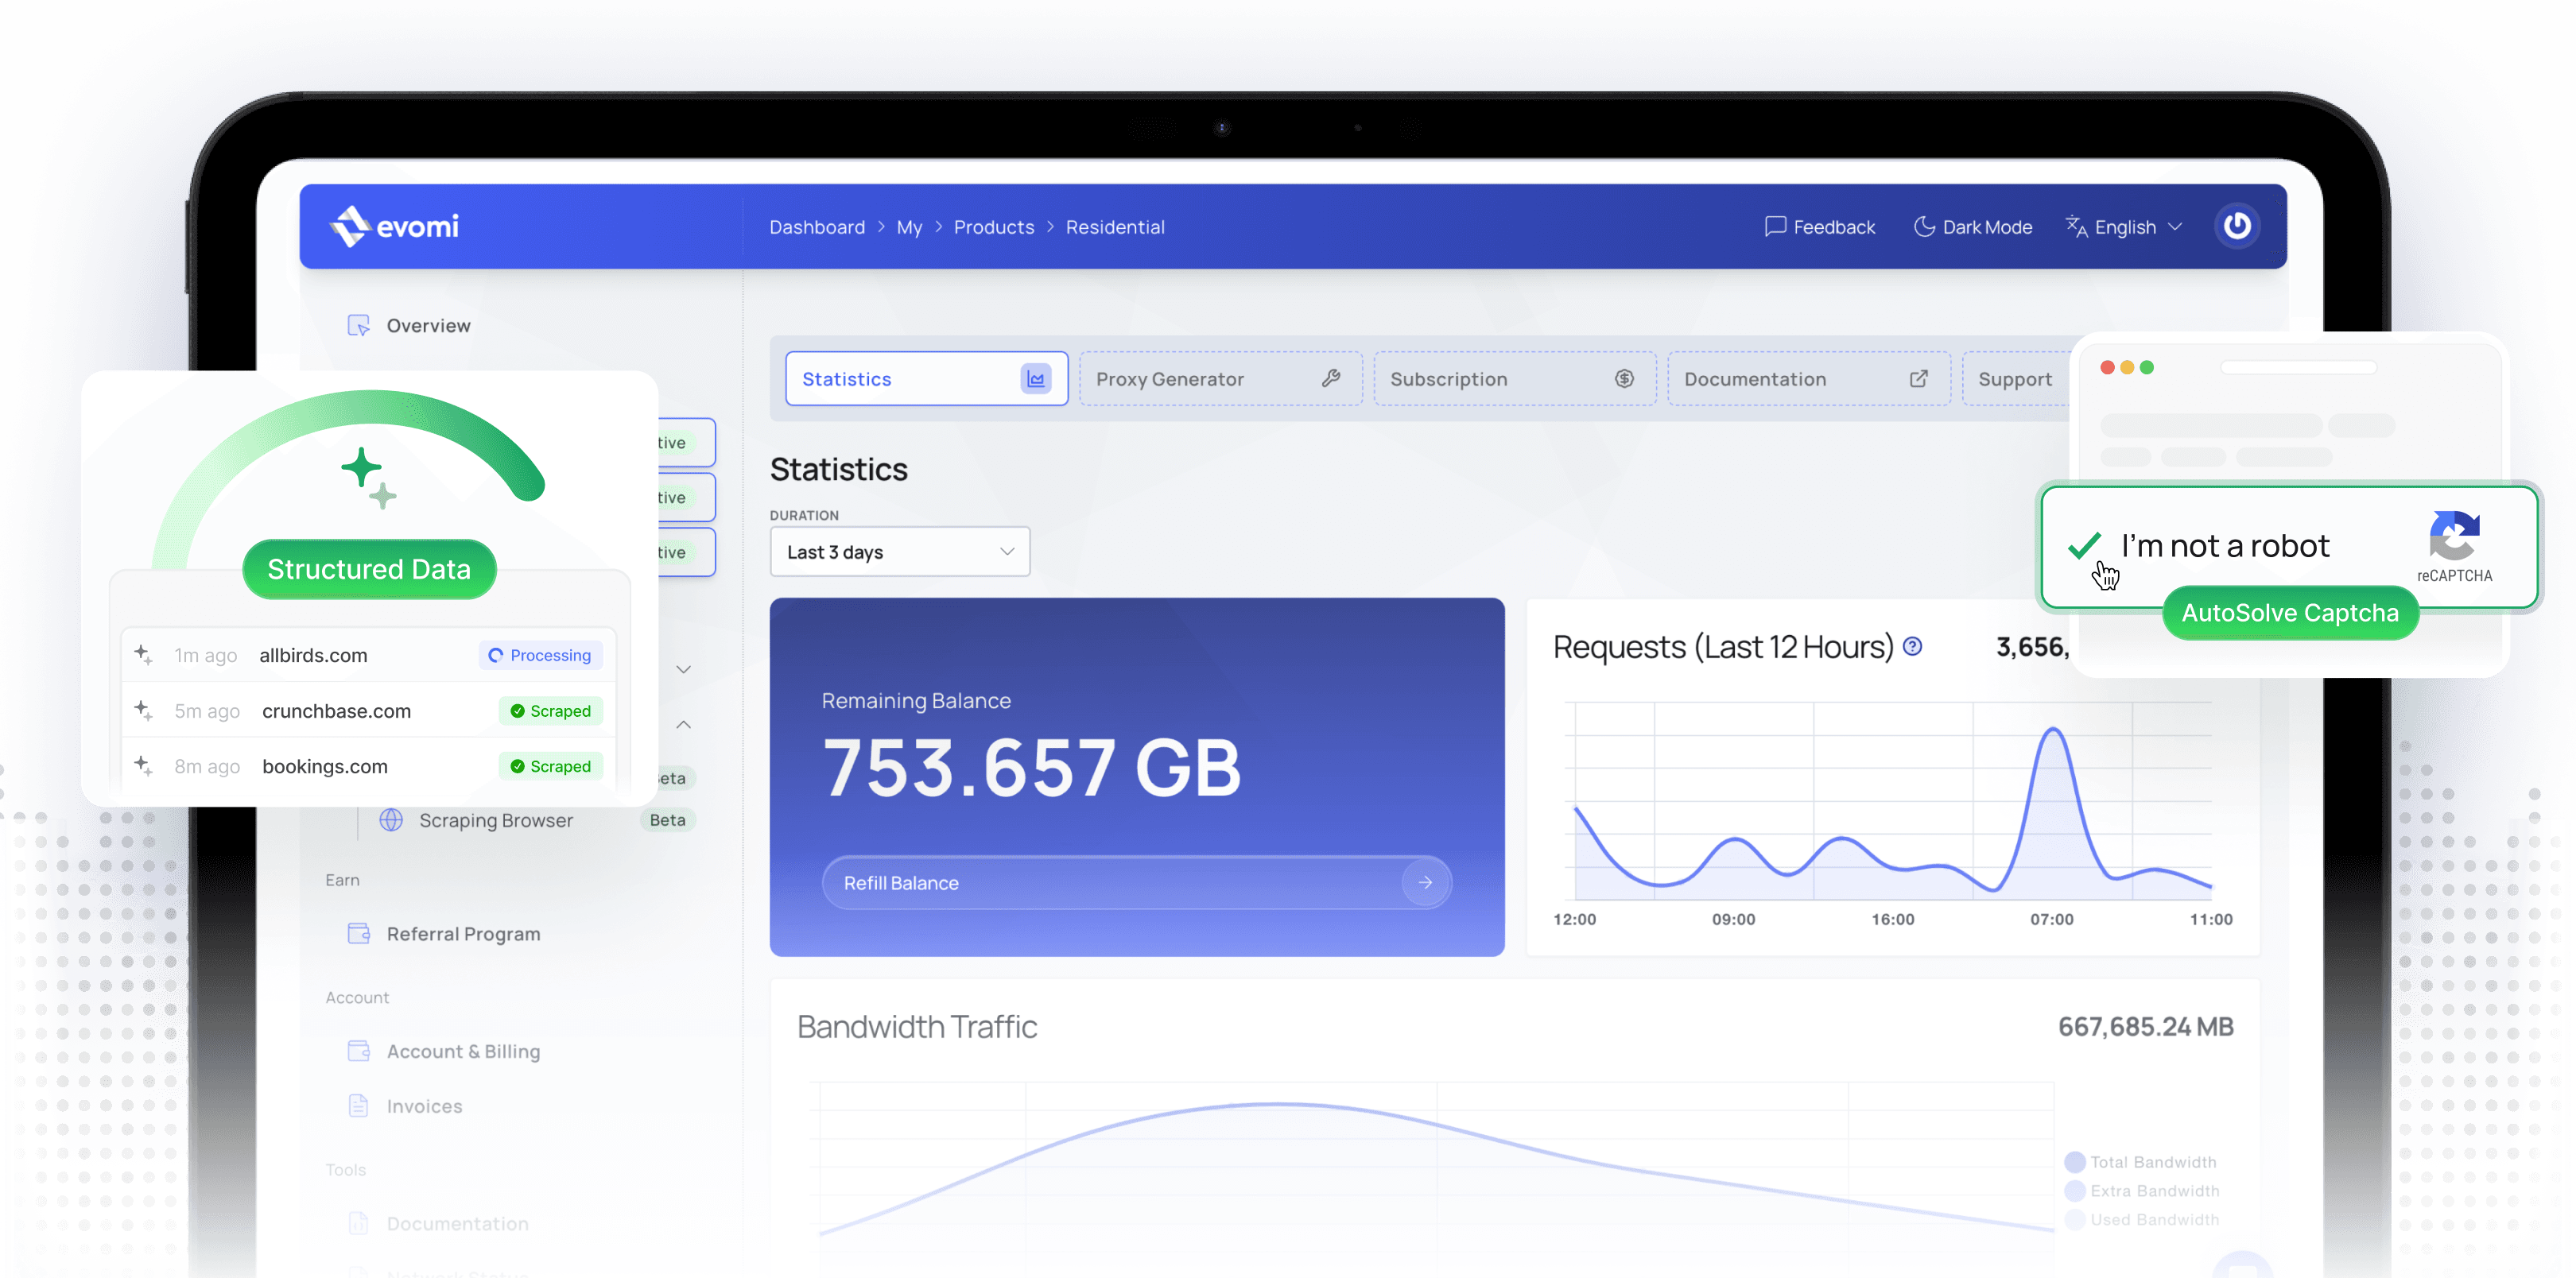Click the Scraping Browser globe icon
The image size is (2576, 1278).
click(391, 820)
